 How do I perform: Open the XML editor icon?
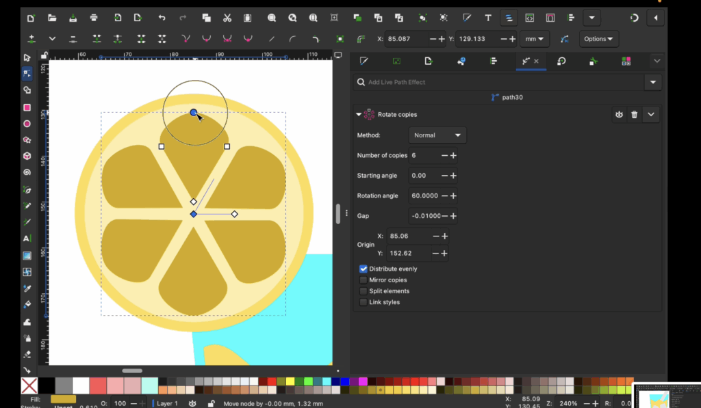tap(529, 18)
